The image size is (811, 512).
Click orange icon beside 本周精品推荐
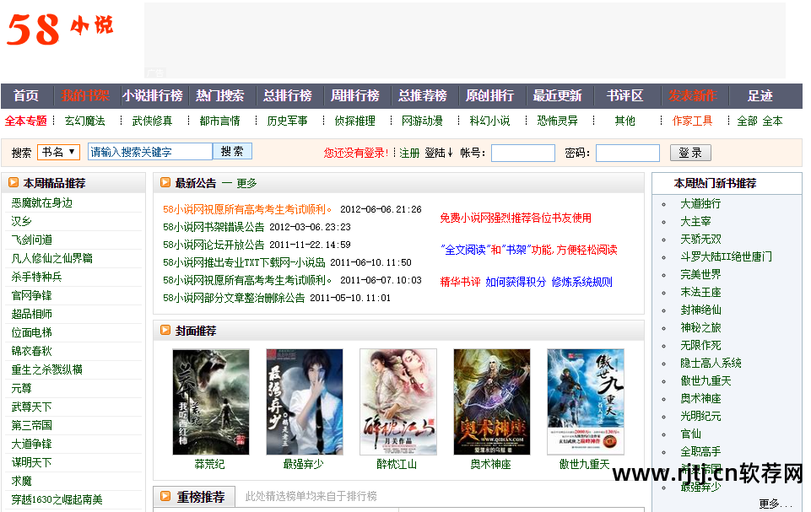click(x=14, y=182)
